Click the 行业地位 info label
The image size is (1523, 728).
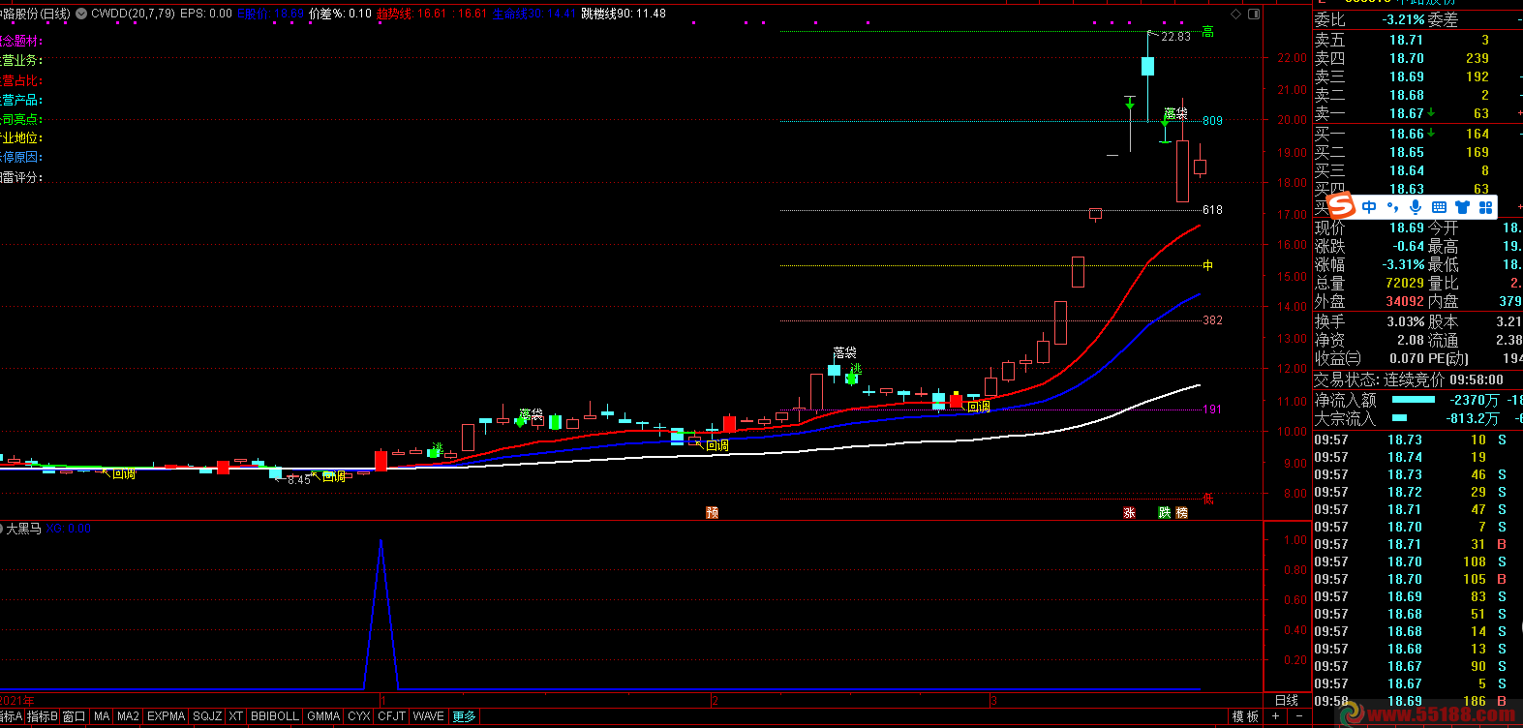point(21,137)
